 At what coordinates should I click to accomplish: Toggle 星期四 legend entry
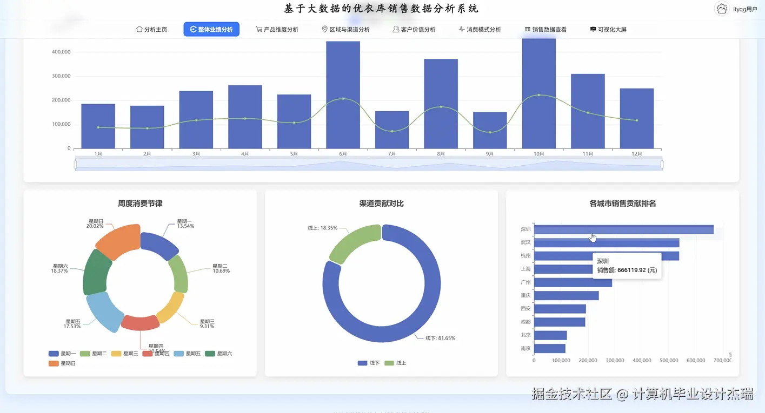[x=156, y=354]
